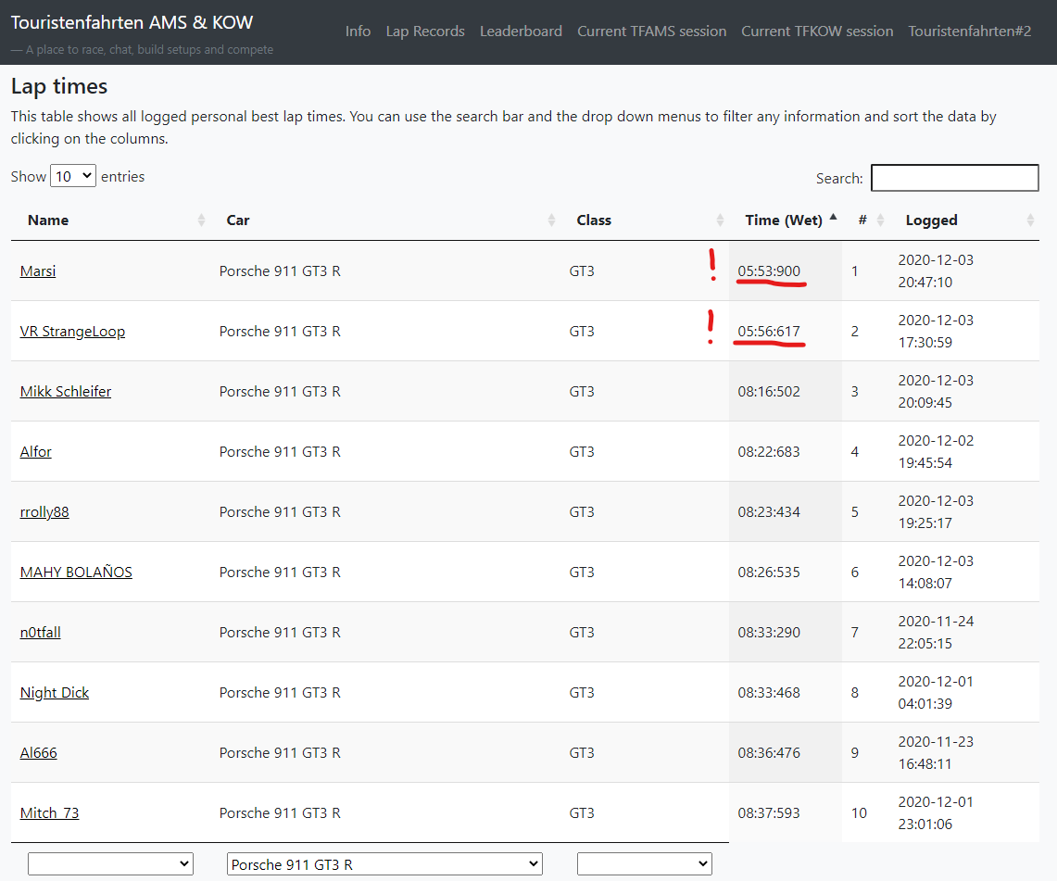This screenshot has height=881, width=1057.
Task: Open the Info menu item
Action: click(x=358, y=31)
